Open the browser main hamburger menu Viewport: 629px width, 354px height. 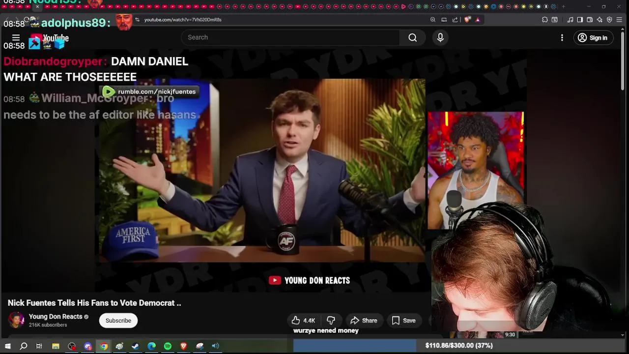pyautogui.click(x=619, y=20)
